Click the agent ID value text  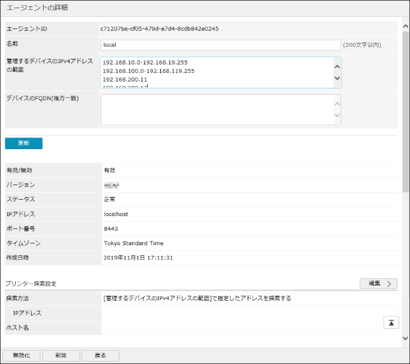pyautogui.click(x=160, y=29)
